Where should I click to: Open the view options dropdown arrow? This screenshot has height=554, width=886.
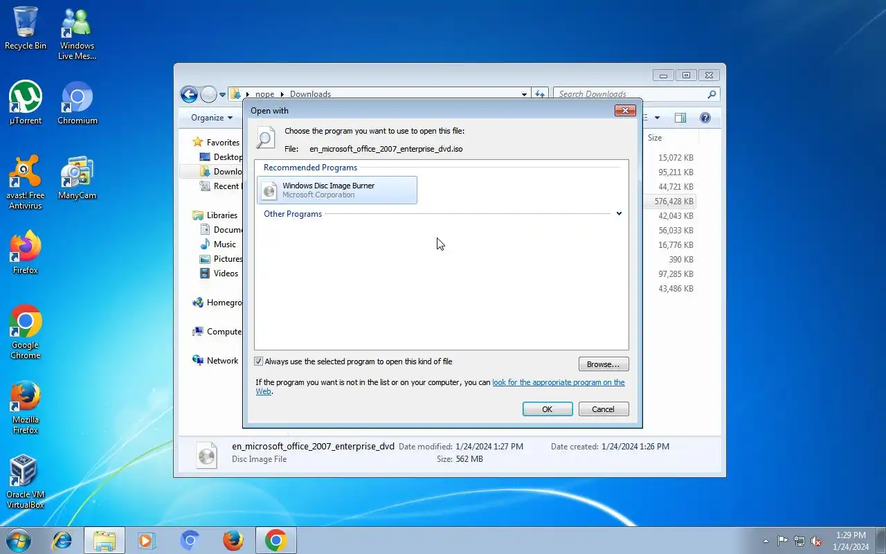[x=657, y=118]
